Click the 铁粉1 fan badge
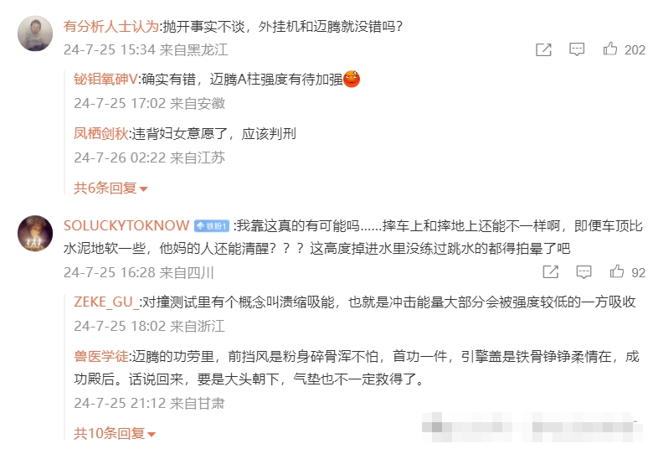The height and width of the screenshot is (454, 658). pyautogui.click(x=212, y=226)
